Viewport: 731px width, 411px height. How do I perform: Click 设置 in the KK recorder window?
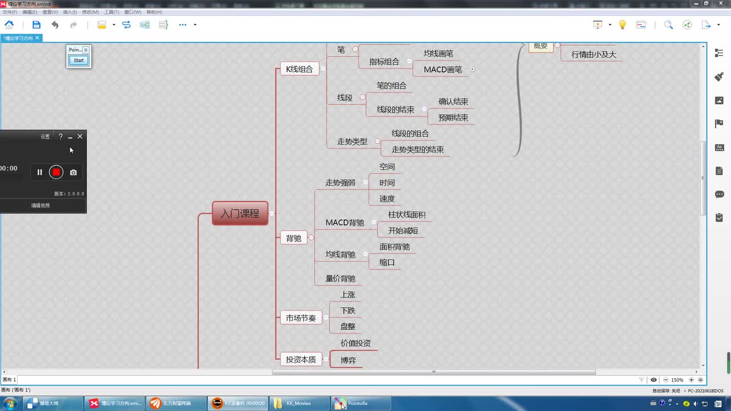(x=45, y=136)
